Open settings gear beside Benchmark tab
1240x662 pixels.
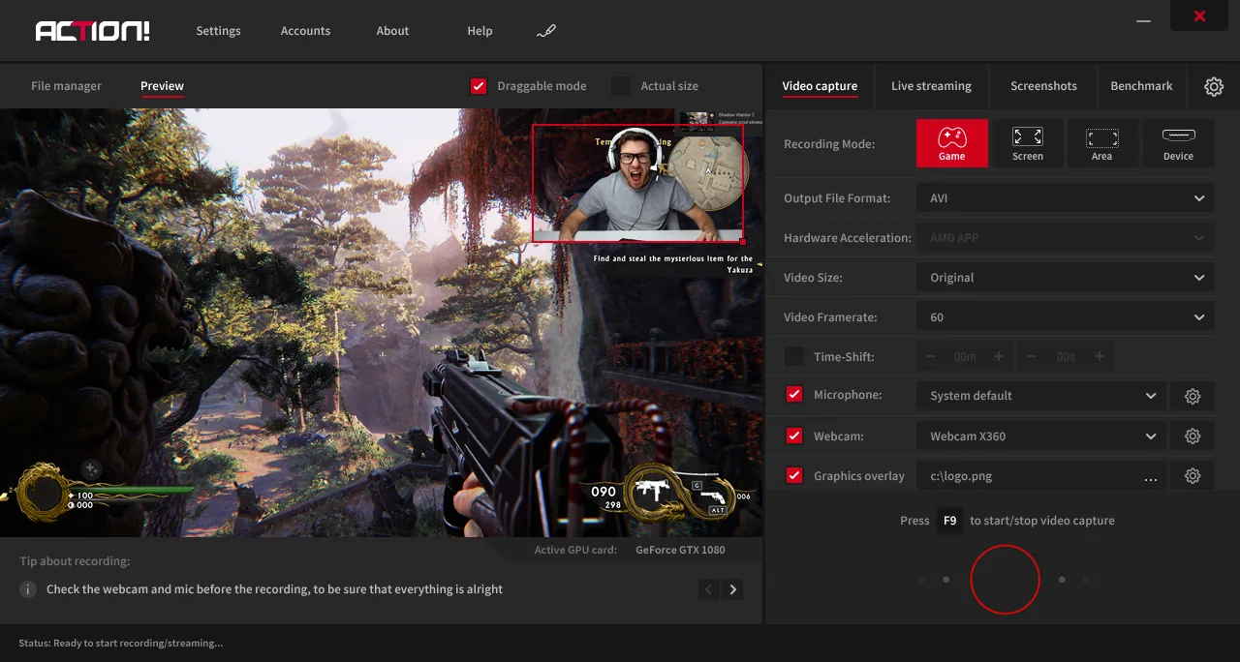pos(1214,86)
